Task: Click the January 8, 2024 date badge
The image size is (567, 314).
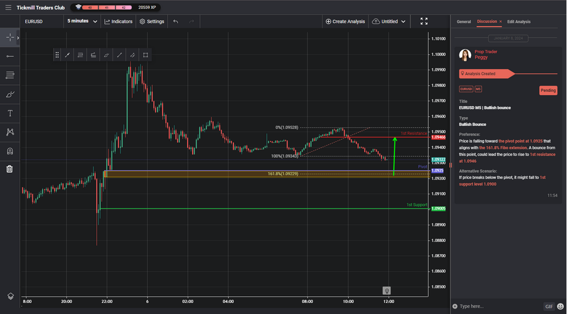Action: tap(508, 38)
